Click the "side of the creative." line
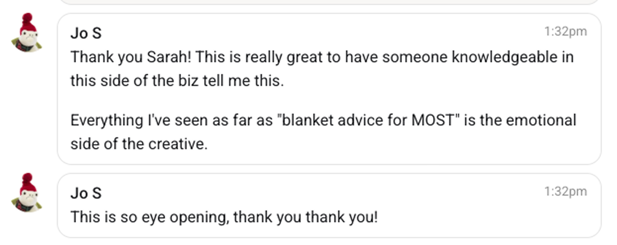The height and width of the screenshot is (245, 617). click(x=139, y=144)
